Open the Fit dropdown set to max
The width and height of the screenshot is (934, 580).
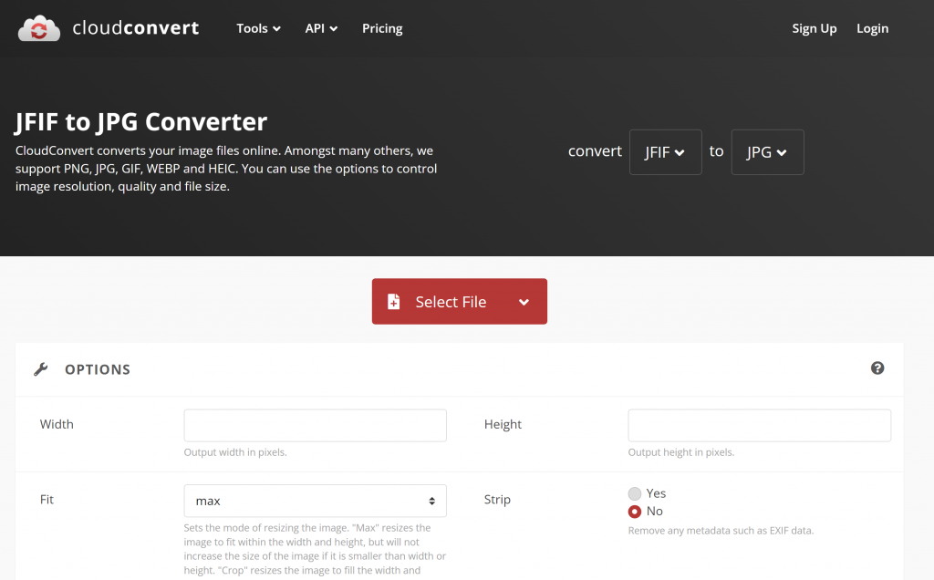click(x=315, y=501)
